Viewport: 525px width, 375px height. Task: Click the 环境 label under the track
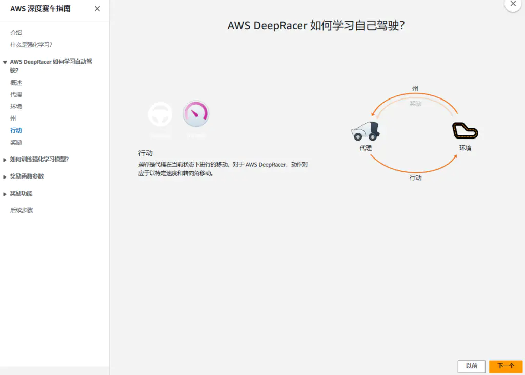click(465, 148)
